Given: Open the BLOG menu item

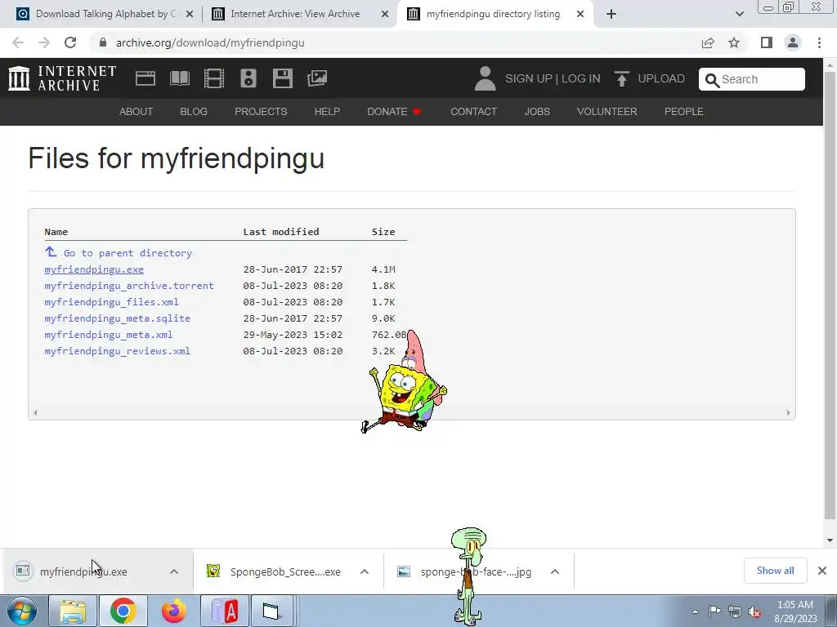Looking at the screenshot, I should coord(194,111).
